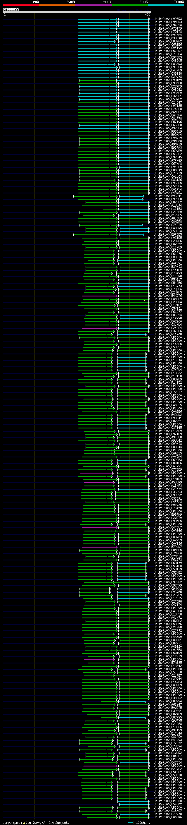Click label UniRef100_B9GJ41

coord(168,196)
